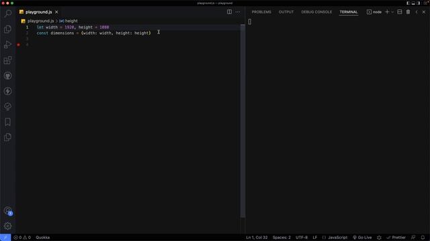Click the terminal prompt input area
The width and height of the screenshot is (430, 241).
click(x=250, y=21)
